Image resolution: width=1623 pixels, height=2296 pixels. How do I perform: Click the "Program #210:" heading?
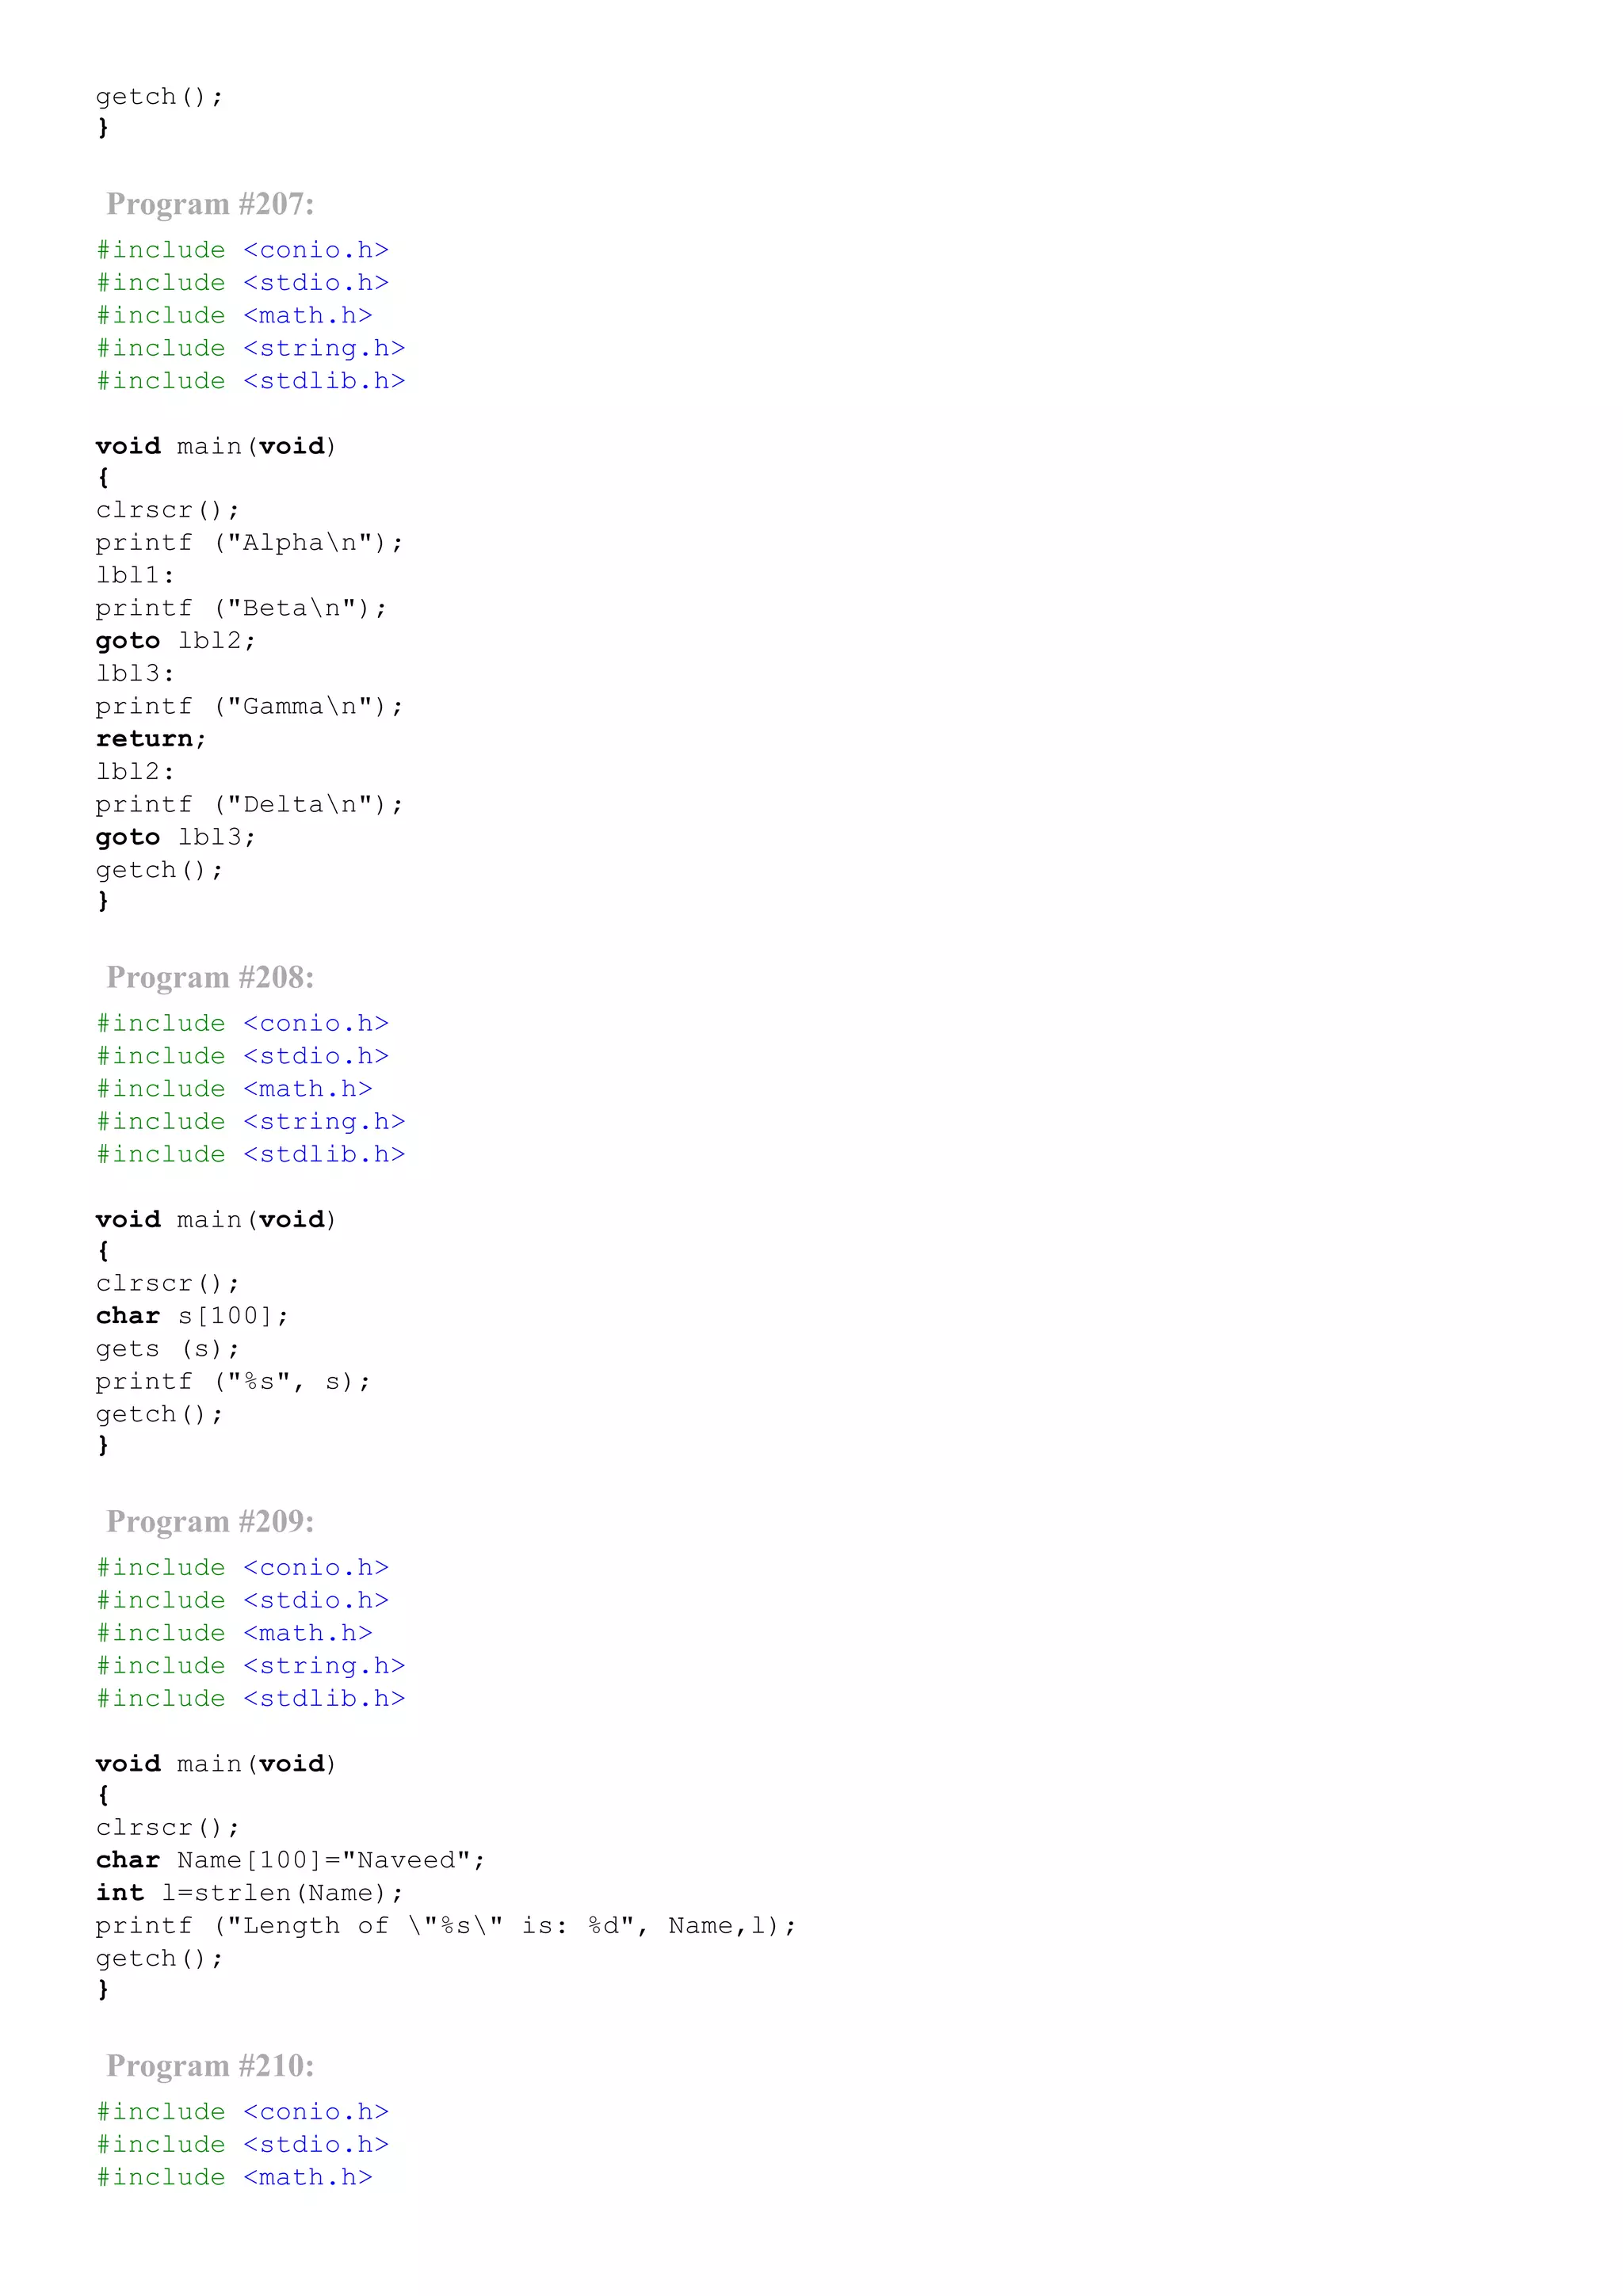(x=210, y=2065)
